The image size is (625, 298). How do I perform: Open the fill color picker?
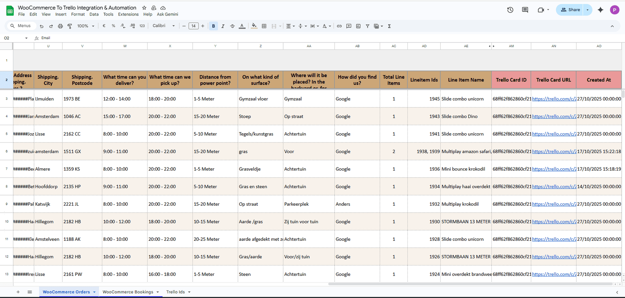click(254, 26)
